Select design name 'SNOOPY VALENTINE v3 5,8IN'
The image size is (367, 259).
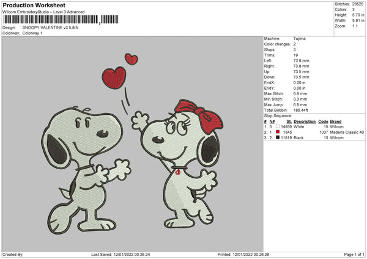(50, 27)
